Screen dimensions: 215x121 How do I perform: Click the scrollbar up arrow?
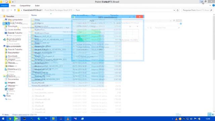[x=214, y=14]
